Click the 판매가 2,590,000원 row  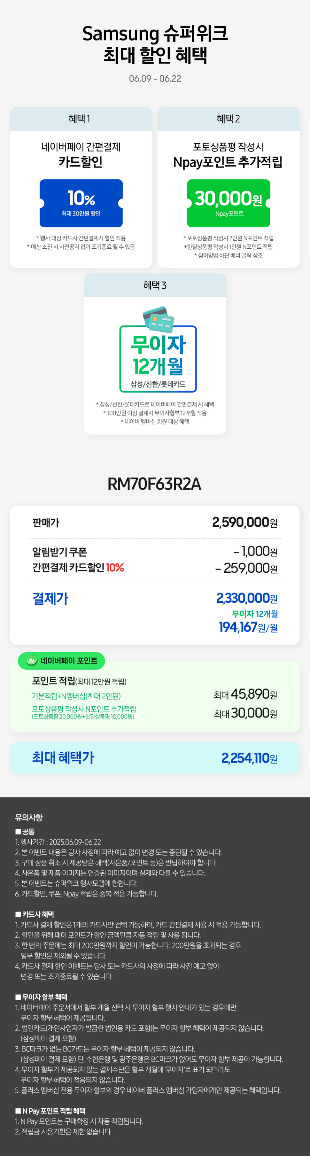[x=155, y=522]
